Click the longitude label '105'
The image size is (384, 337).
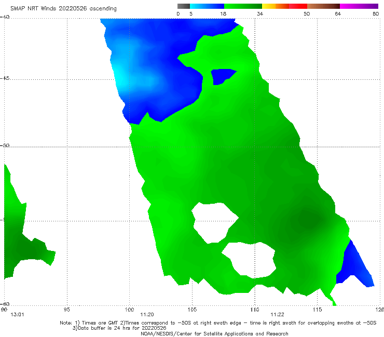tap(192, 310)
